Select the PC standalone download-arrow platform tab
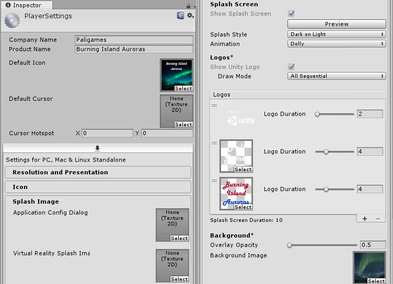 98,148
